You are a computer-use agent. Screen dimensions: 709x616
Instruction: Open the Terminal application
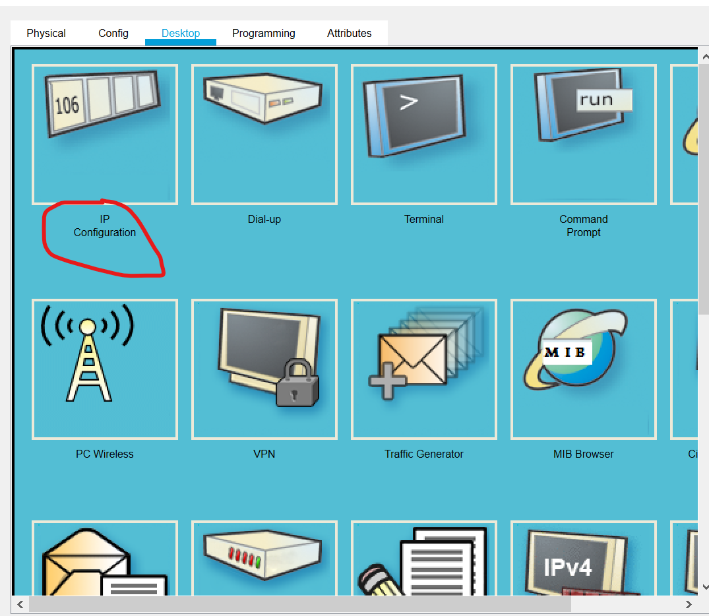coord(423,134)
